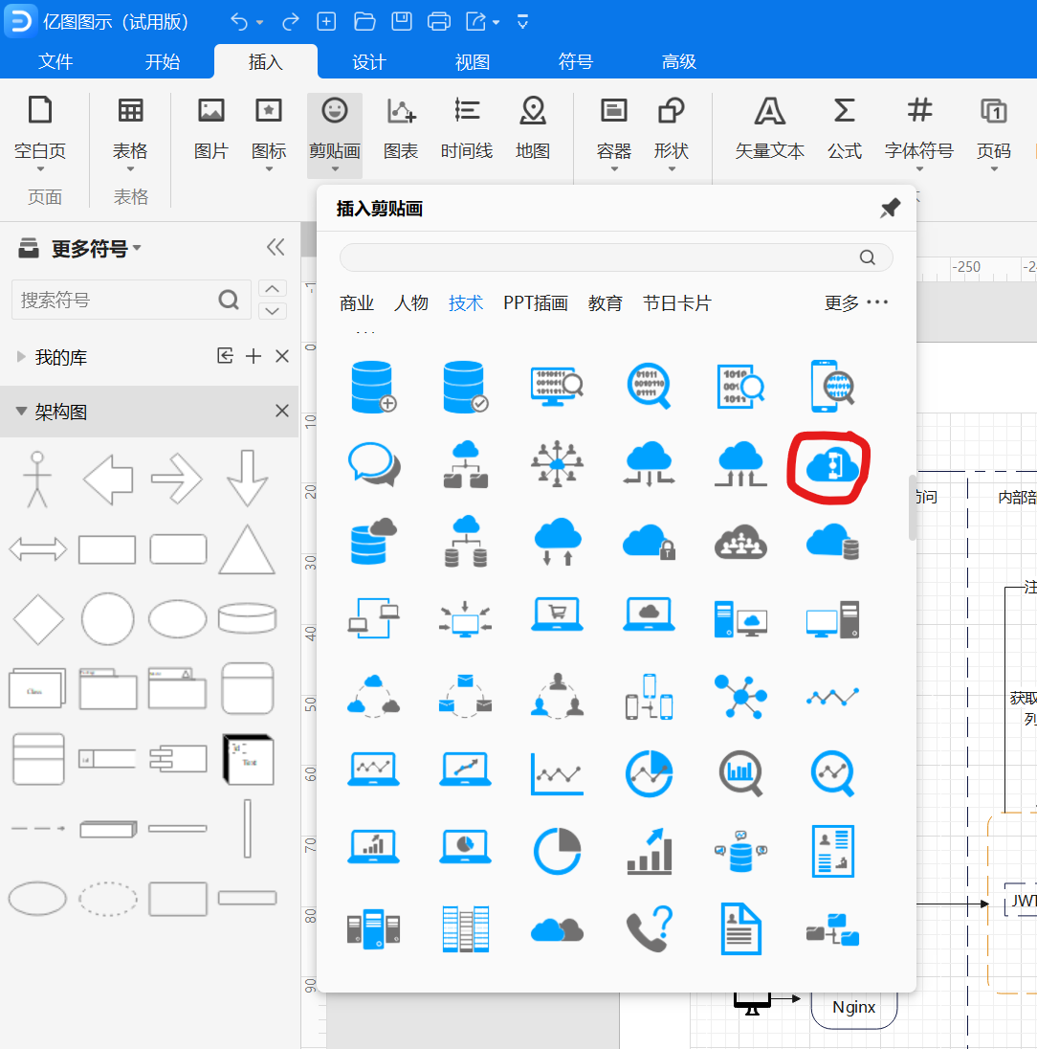Click the Undo arrow in title bar
The width and height of the screenshot is (1037, 1049).
(239, 22)
